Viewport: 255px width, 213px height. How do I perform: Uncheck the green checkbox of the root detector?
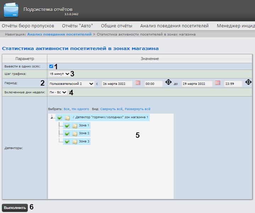59,118
